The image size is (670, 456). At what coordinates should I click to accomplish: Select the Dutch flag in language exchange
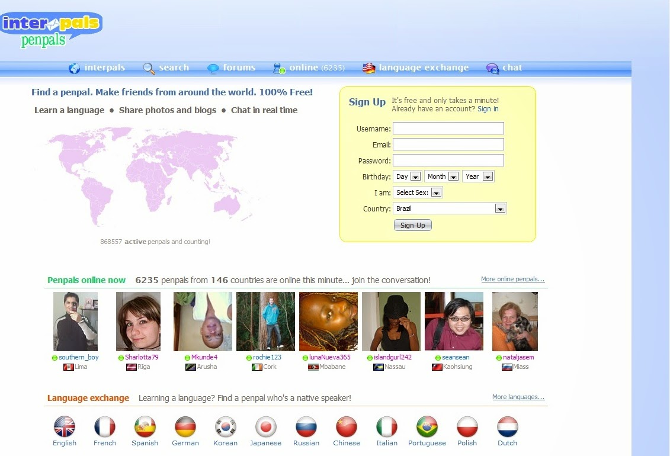507,426
